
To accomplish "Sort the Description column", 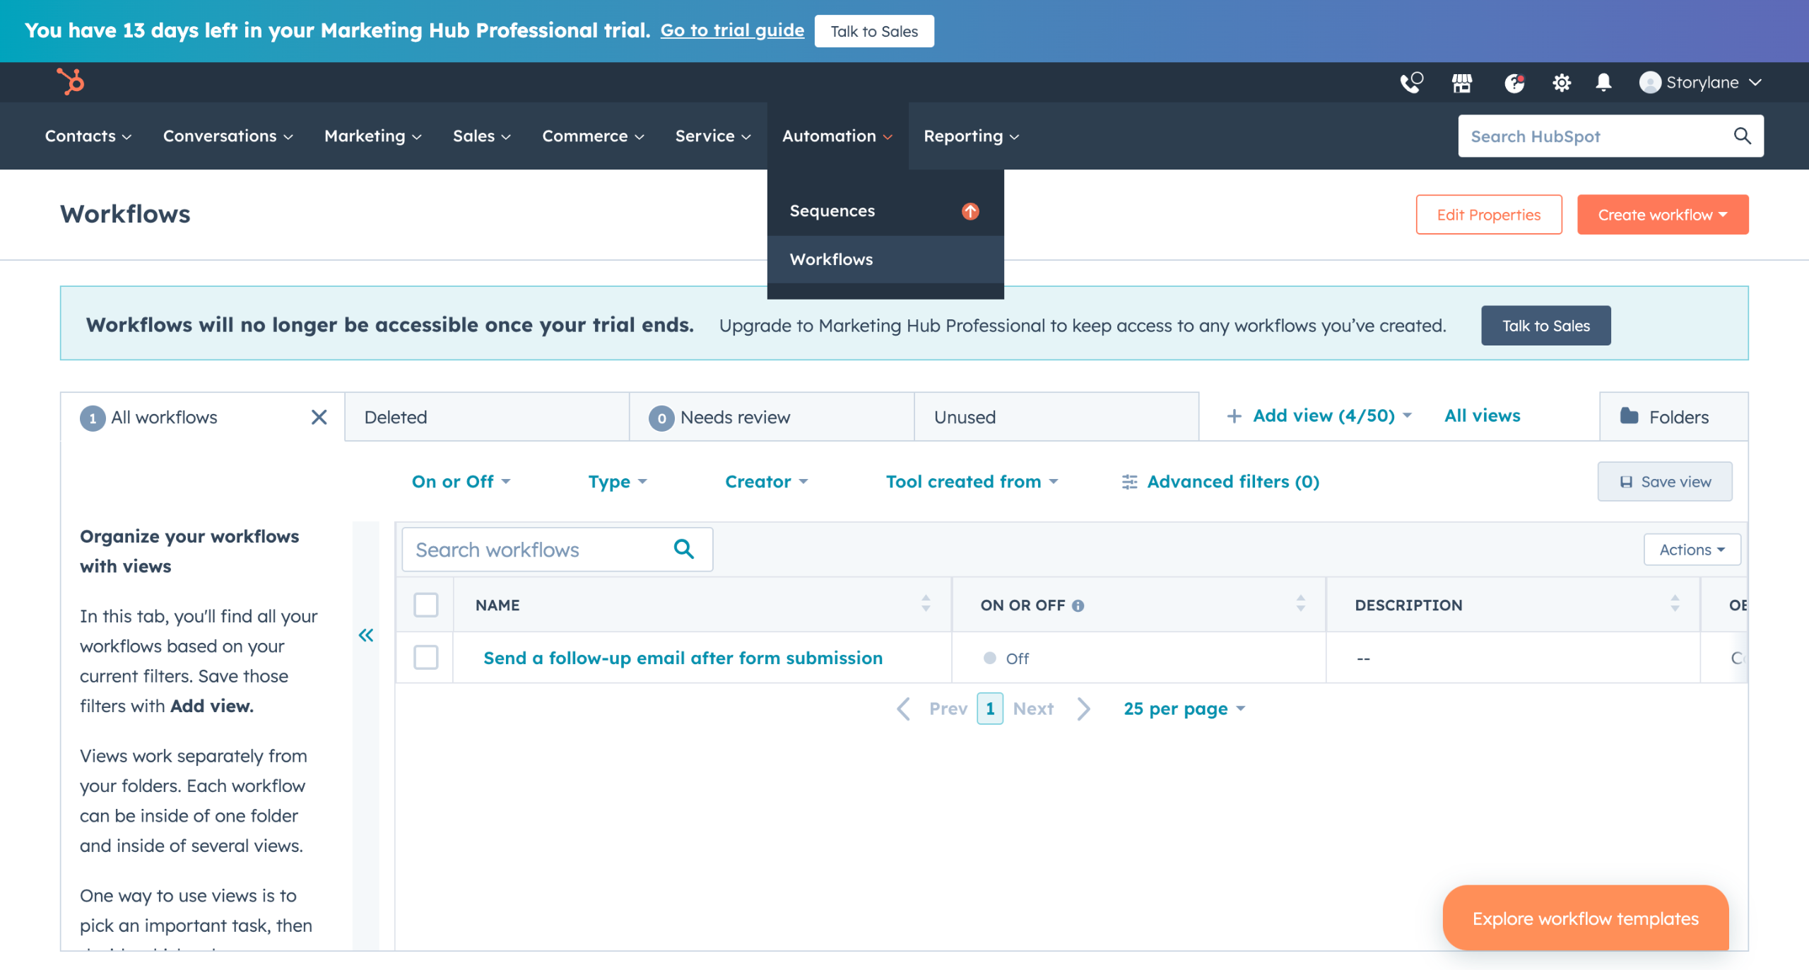I will [x=1675, y=604].
